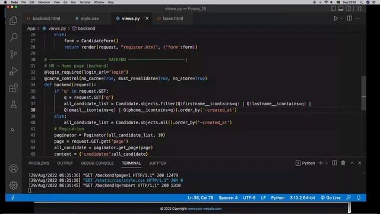
Task: Click www.your-website.com footer link
Action: 205,209
